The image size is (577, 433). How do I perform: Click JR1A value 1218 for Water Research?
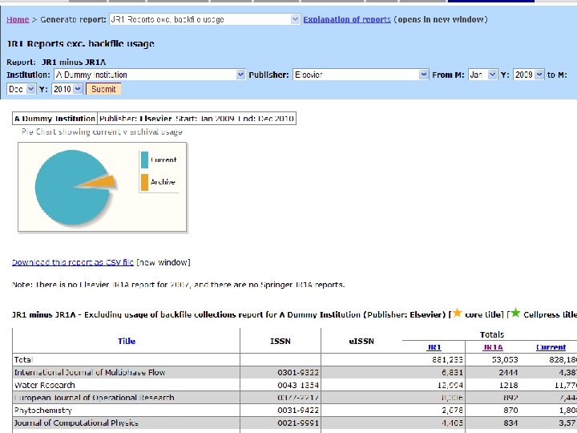coord(509,385)
